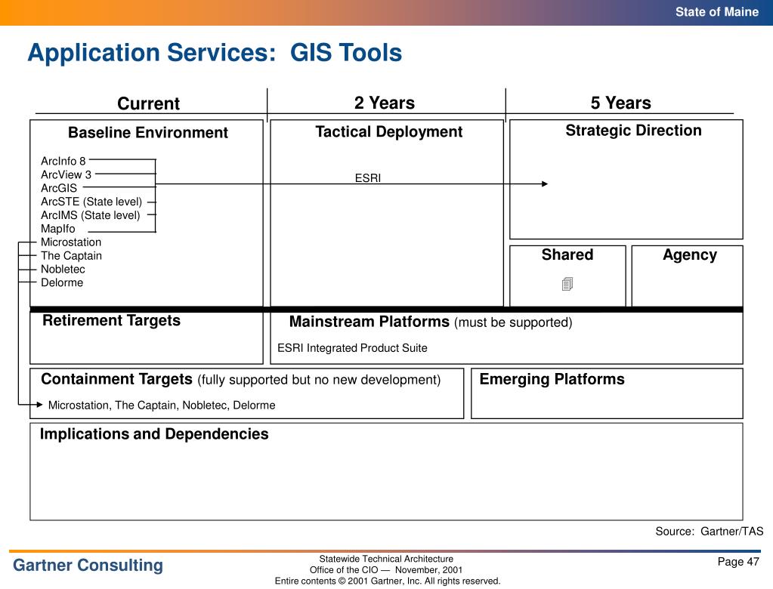This screenshot has height=589, width=773.
Task: Click the 'Mainstream Platforms' heading
Action: [369, 322]
